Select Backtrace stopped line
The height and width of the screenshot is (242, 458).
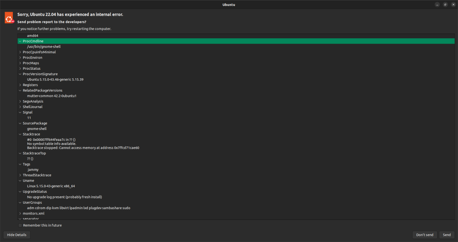coord(83,148)
